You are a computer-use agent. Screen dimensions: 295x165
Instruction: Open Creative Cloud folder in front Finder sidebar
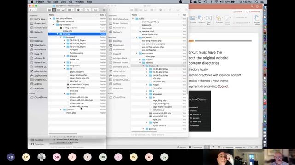[x=38, y=80]
